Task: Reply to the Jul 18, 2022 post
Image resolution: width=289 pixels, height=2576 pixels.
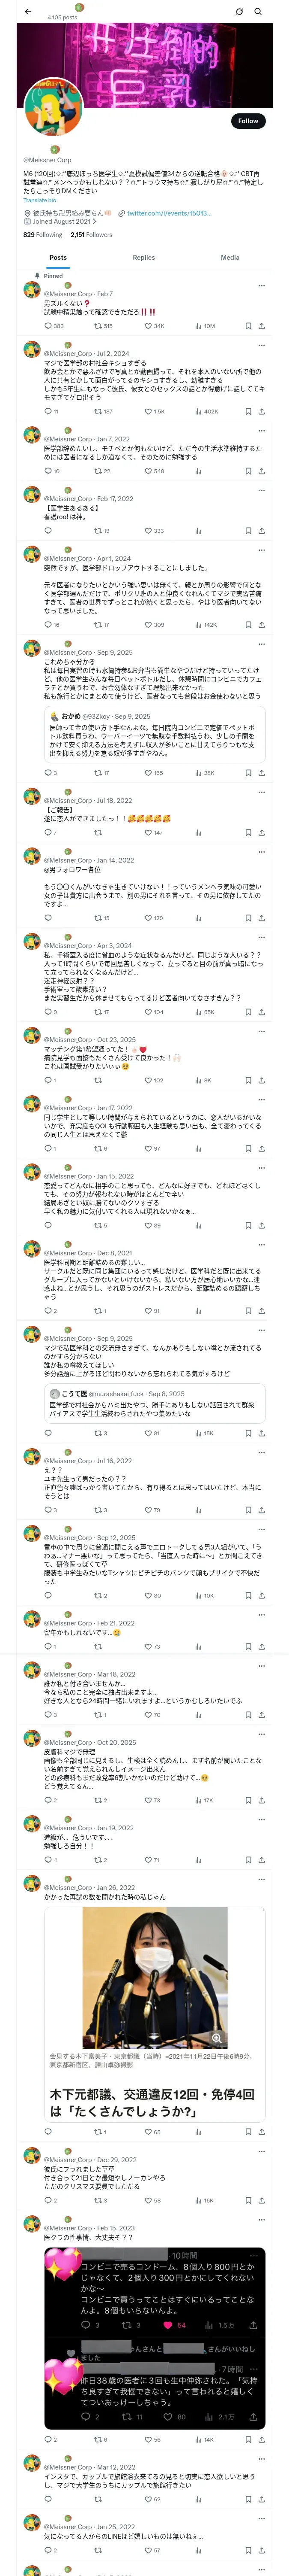Action: (48, 832)
